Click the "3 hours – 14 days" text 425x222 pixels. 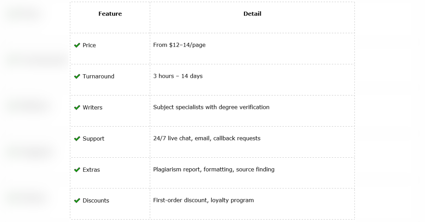click(x=178, y=76)
